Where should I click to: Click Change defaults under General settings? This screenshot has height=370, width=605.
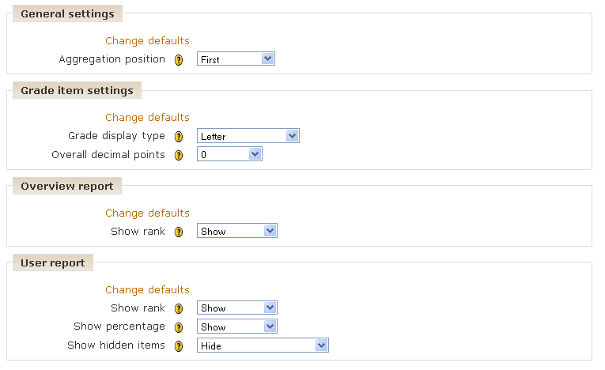147,41
